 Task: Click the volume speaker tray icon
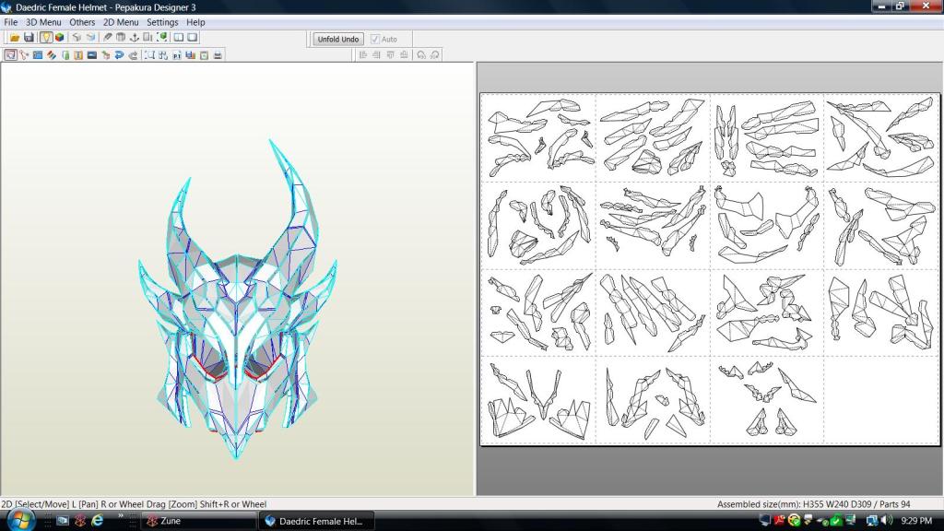click(886, 521)
